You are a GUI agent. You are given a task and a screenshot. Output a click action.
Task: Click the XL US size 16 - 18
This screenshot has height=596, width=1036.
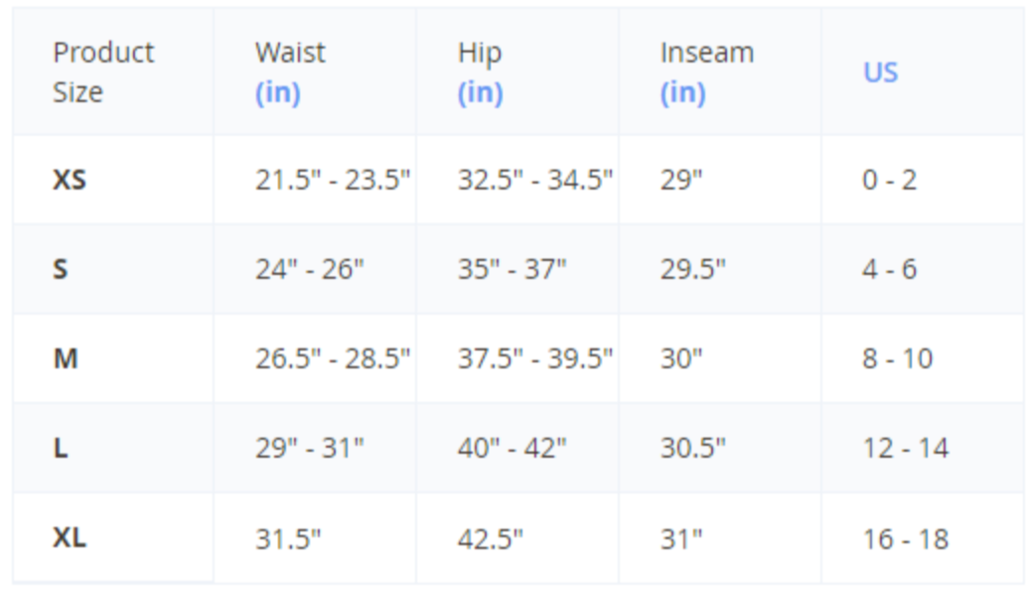click(x=905, y=538)
